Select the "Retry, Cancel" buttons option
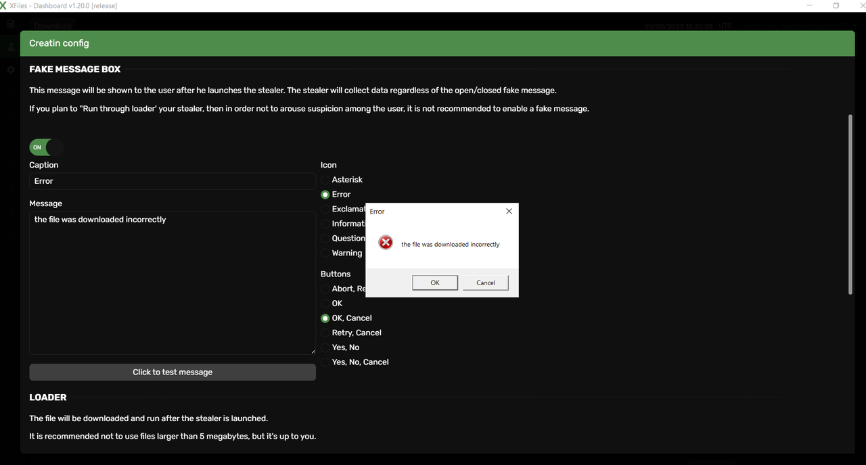The image size is (866, 465). (325, 333)
